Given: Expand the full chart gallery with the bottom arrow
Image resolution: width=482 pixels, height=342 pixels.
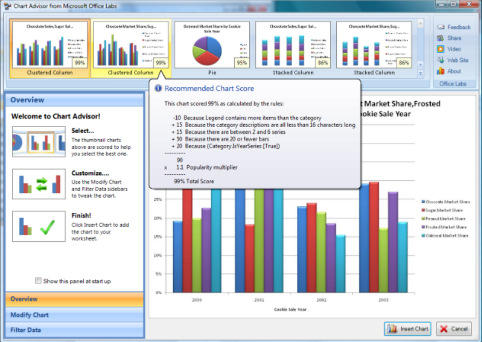Looking at the screenshot, I should pyautogui.click(x=420, y=74).
